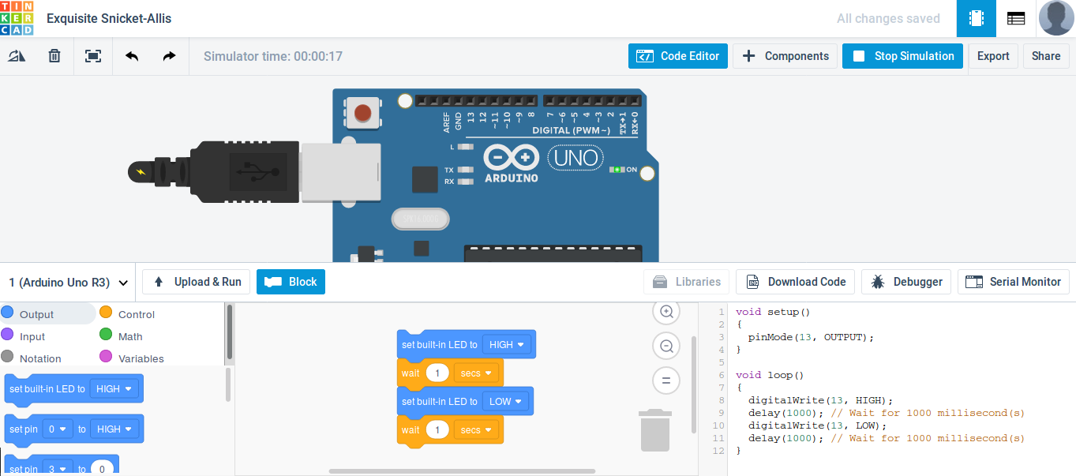Expand the HIGH dropdown in first block
This screenshot has height=476, width=1076.
coord(508,345)
